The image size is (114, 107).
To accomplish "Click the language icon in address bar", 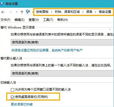I will (x=28, y=12).
